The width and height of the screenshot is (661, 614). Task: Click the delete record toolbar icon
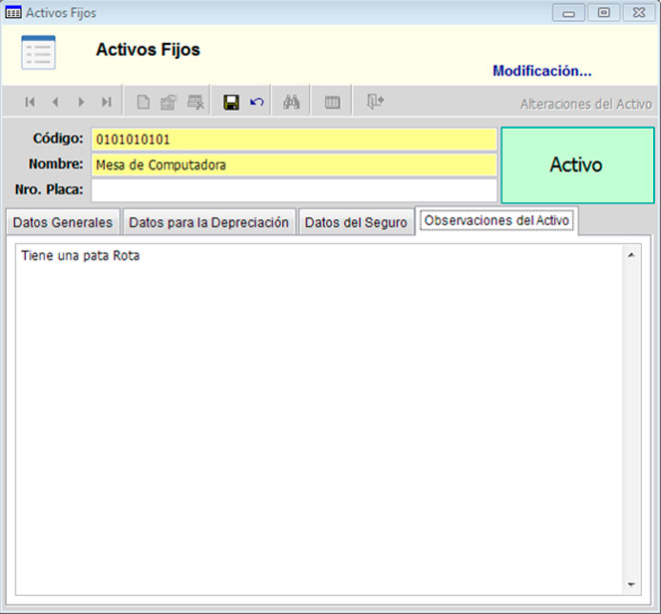195,102
